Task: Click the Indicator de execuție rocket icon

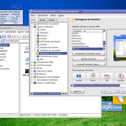Action: [x=38, y=50]
